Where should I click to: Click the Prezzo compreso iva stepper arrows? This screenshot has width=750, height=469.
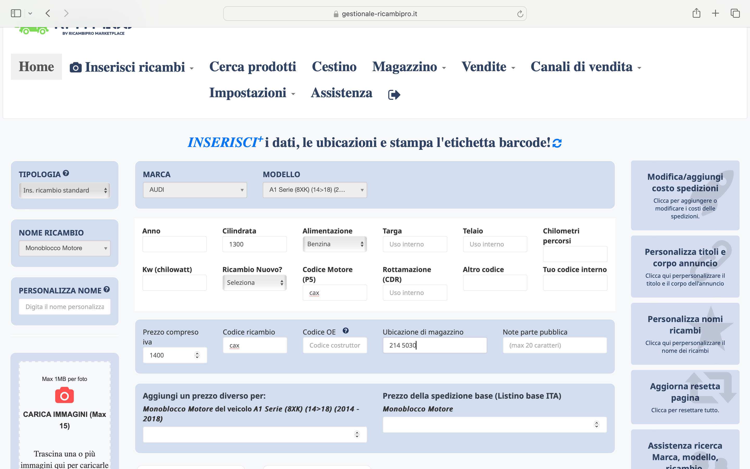[197, 355]
